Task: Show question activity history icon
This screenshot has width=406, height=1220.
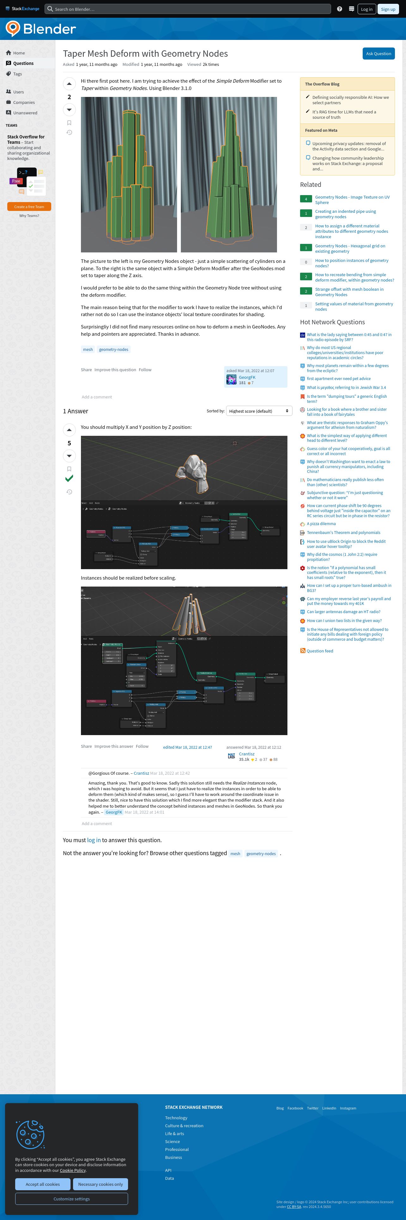Action: click(69, 133)
